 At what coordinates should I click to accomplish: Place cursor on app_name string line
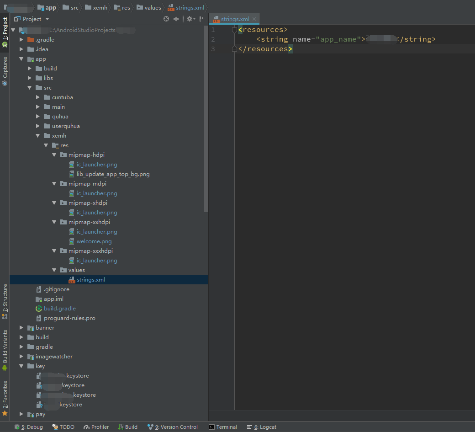click(345, 39)
